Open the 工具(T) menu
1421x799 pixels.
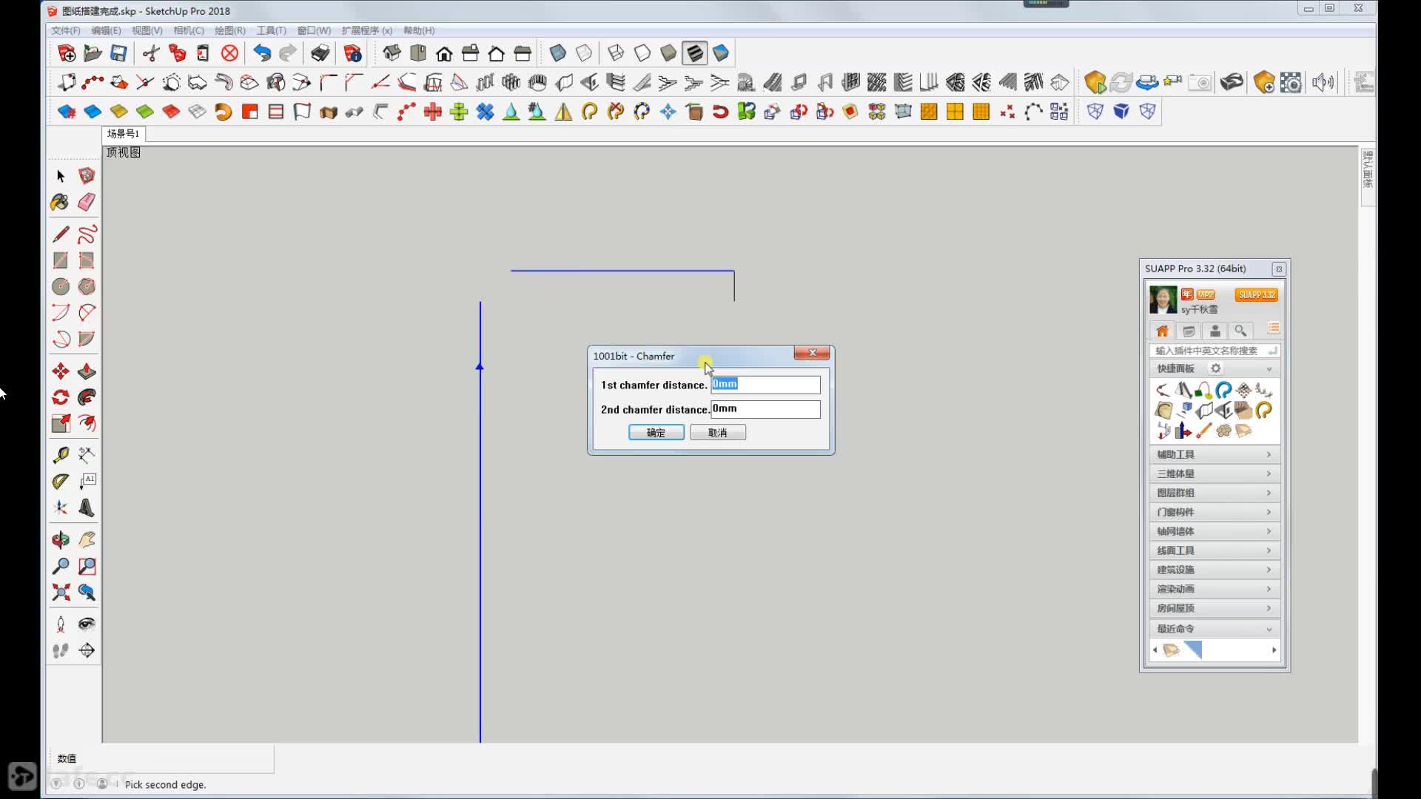click(271, 30)
